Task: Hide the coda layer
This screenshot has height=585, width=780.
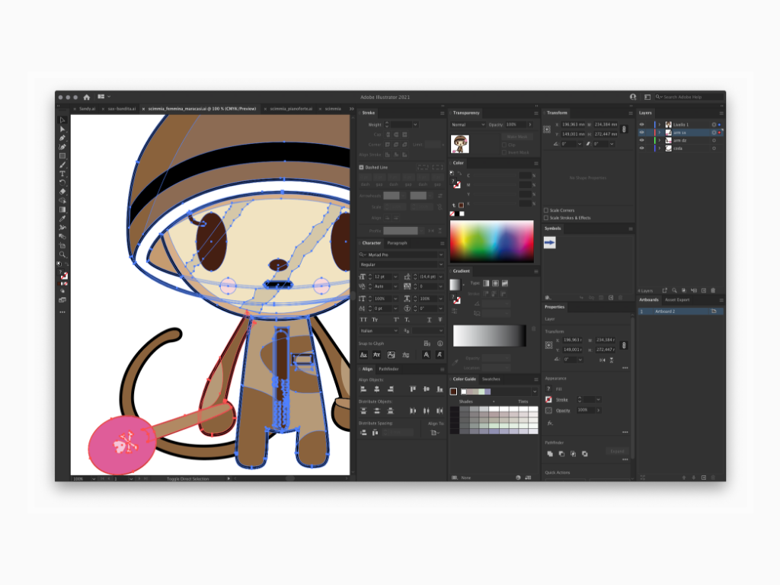Action: point(641,149)
